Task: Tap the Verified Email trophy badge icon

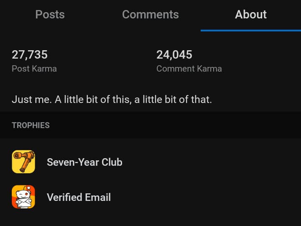Action: [x=23, y=197]
